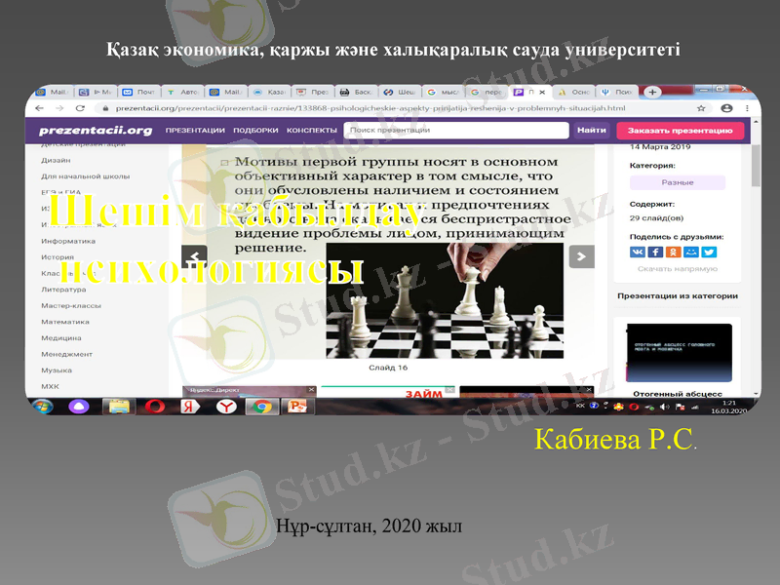Share the presentation via VK icon

point(638,252)
